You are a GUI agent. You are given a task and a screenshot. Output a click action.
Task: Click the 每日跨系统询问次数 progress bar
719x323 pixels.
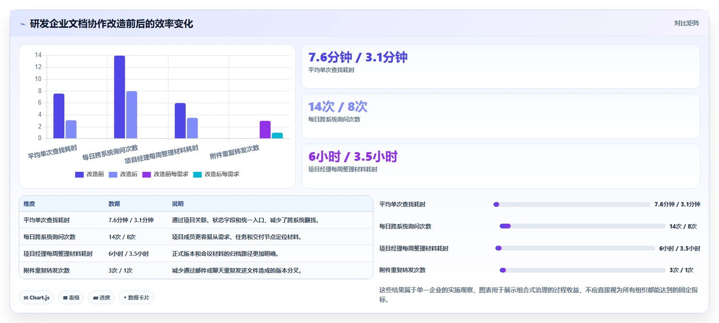(583, 226)
